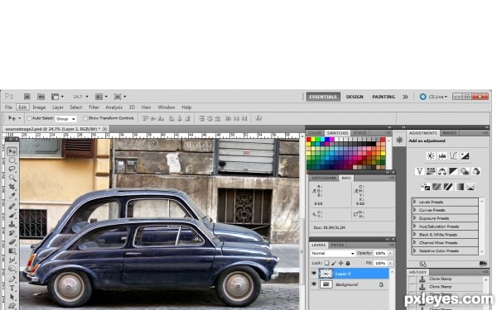Add a Black & White adjustment
This screenshot has height=310, width=497.
(453, 171)
